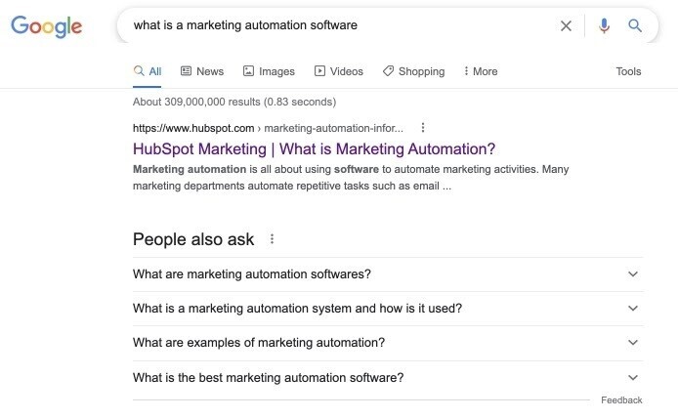Expand the marketing automation system question
Screen dimensions: 678x419
(388, 309)
